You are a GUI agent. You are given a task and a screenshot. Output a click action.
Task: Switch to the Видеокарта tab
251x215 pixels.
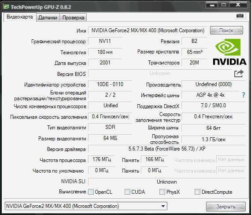pos(20,17)
